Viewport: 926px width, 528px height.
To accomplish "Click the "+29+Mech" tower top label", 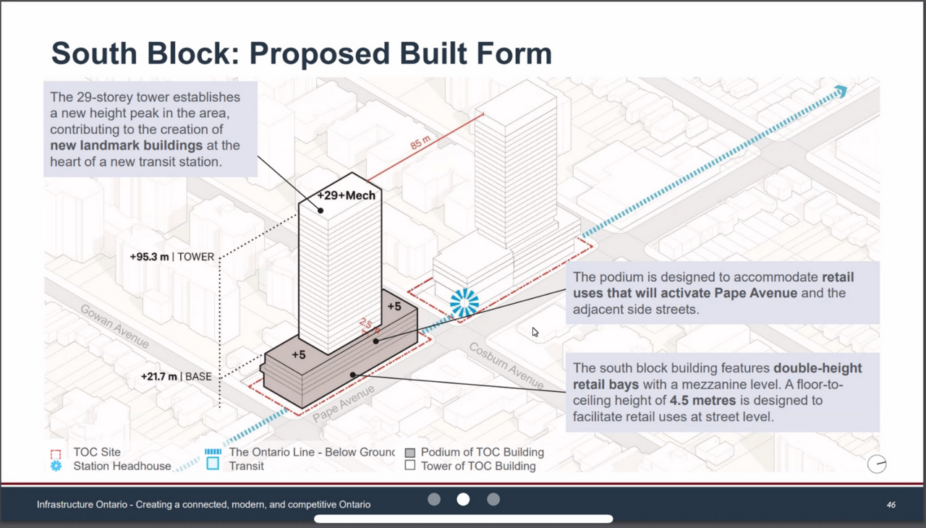I will 346,195.
